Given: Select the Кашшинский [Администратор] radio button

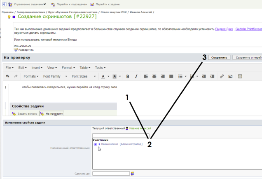Looking at the screenshot, I should pyautogui.click(x=96, y=144).
